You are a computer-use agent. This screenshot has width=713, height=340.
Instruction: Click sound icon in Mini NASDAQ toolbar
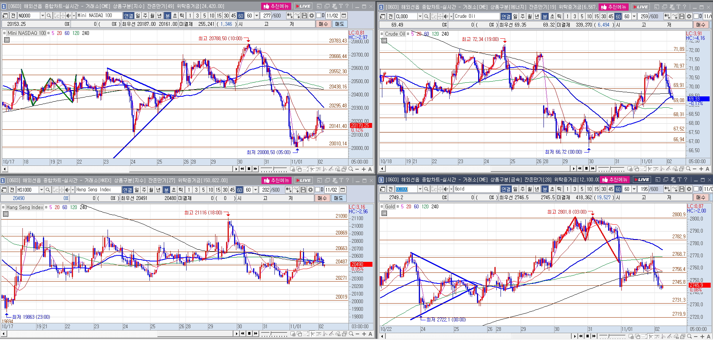[x=68, y=16]
